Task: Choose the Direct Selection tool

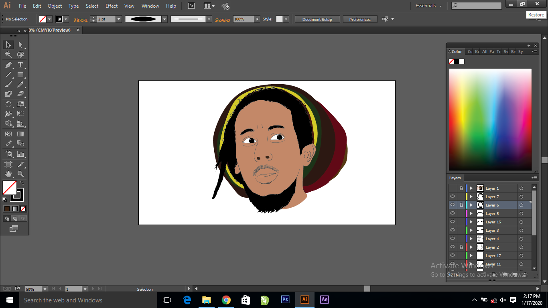Action: [20, 45]
